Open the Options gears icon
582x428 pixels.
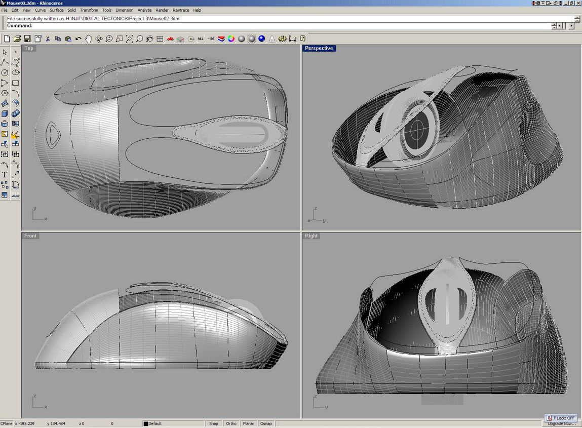click(283, 38)
